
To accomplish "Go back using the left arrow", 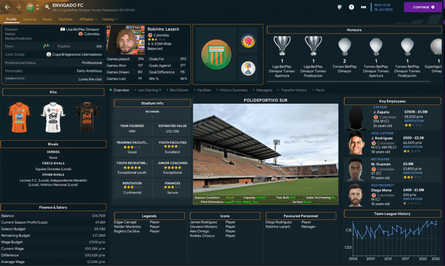I will click(7, 7).
